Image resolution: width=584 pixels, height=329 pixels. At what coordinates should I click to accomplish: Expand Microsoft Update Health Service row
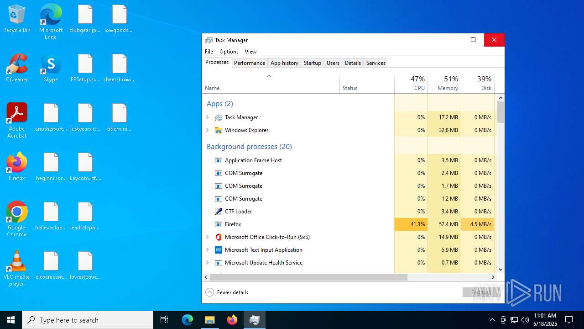pyautogui.click(x=207, y=263)
